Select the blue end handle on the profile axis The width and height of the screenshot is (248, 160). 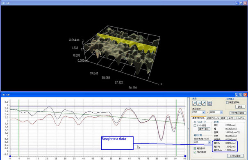click(185, 156)
